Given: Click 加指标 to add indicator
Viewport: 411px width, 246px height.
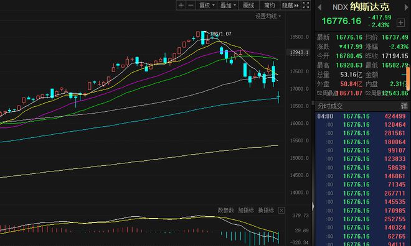Looking at the screenshot, I should point(245,210).
